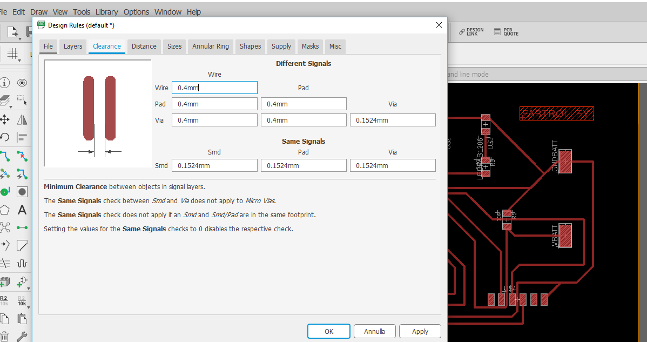Click the Pad-to-Pad clearance field
647x342 pixels.
304,104
